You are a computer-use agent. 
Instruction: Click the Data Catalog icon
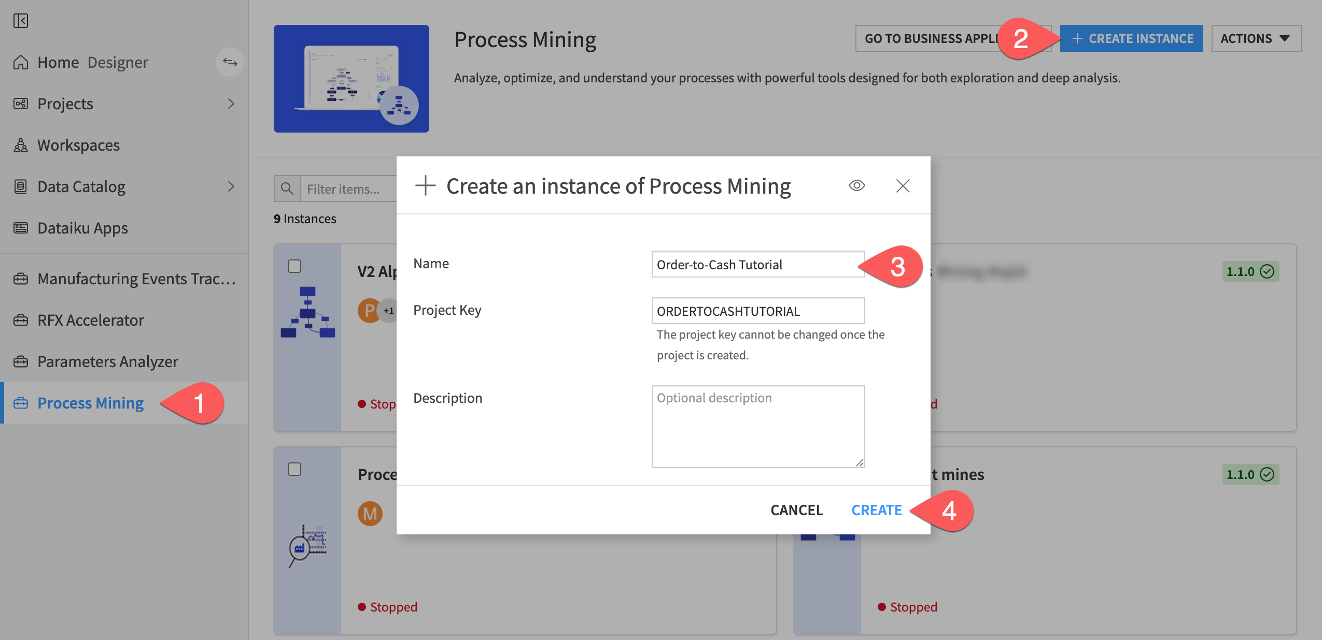[21, 186]
